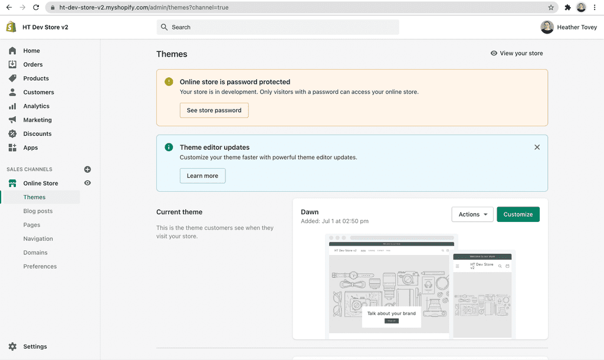
Task: Click inside the Search field
Action: click(277, 27)
